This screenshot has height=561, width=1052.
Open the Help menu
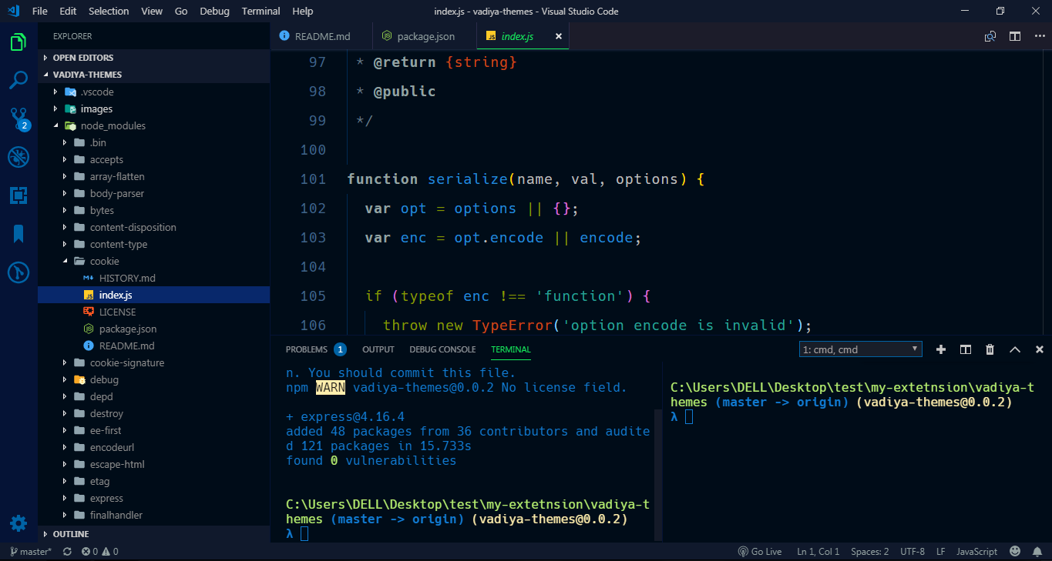(303, 12)
